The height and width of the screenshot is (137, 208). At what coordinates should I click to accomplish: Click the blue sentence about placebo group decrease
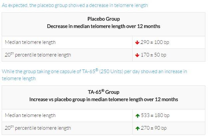[75, 6]
